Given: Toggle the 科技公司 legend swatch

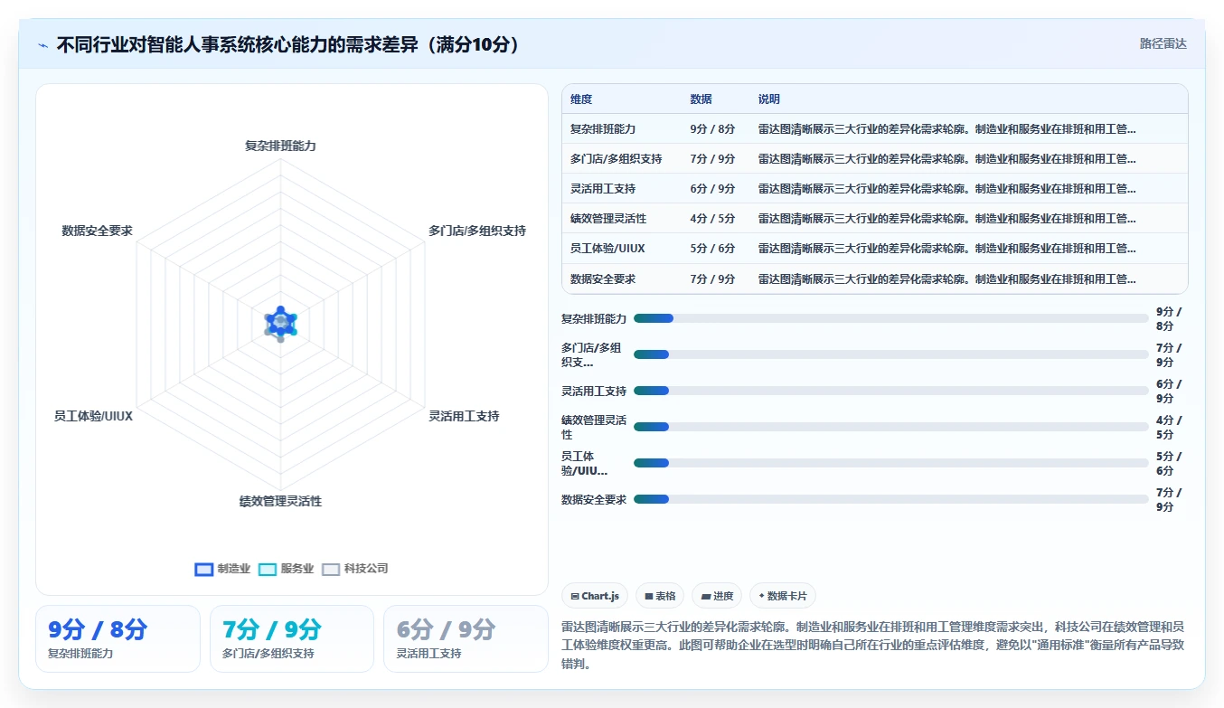Looking at the screenshot, I should tap(331, 569).
